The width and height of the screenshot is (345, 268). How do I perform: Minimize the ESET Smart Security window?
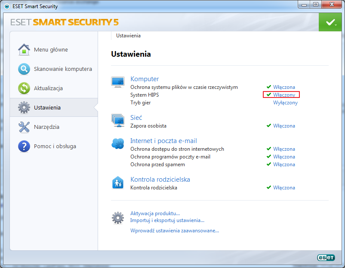point(304,4)
